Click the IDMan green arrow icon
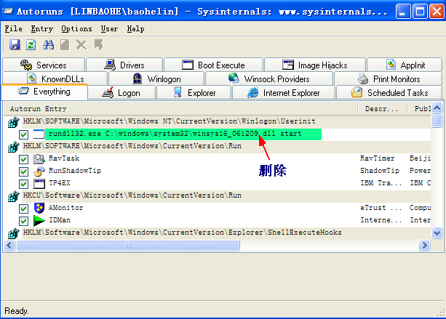This screenshot has height=319, width=446. click(39, 220)
